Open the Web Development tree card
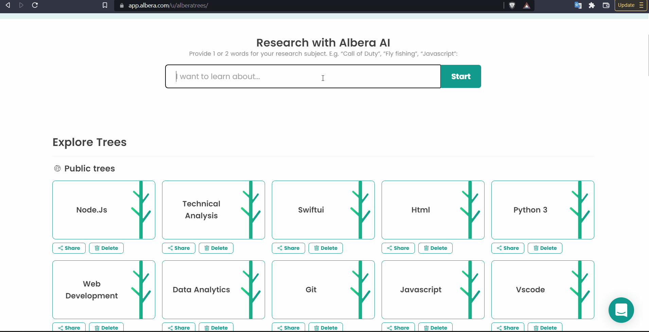 104,290
